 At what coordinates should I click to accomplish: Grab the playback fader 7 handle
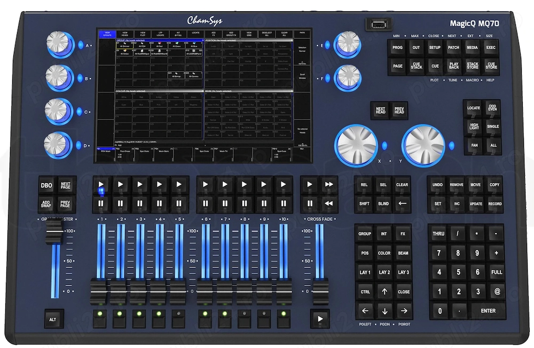click(224, 291)
